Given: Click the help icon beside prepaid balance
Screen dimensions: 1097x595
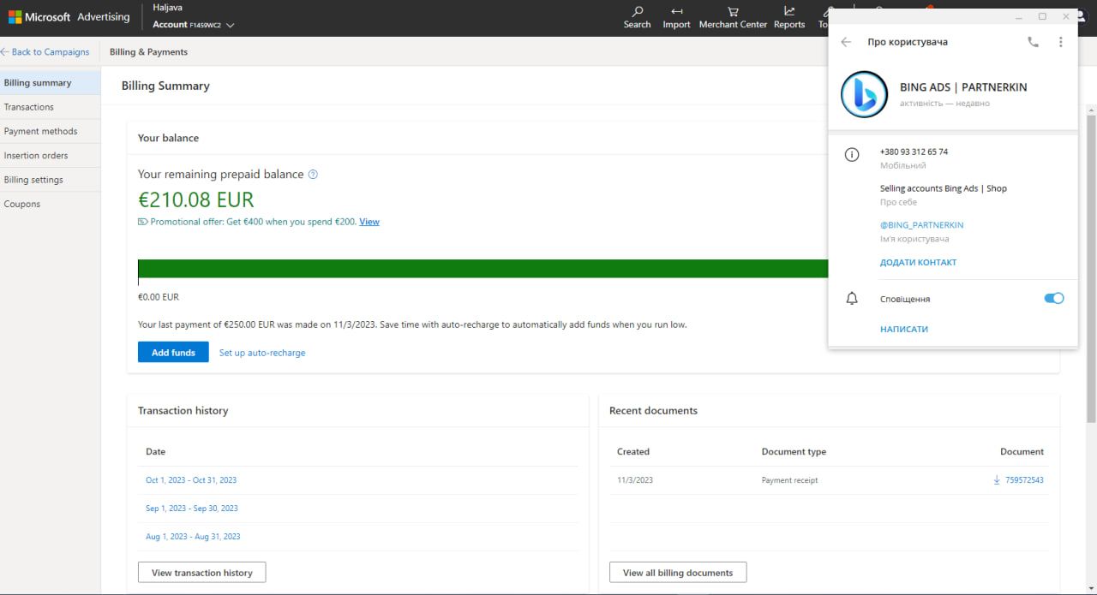Looking at the screenshot, I should 313,175.
